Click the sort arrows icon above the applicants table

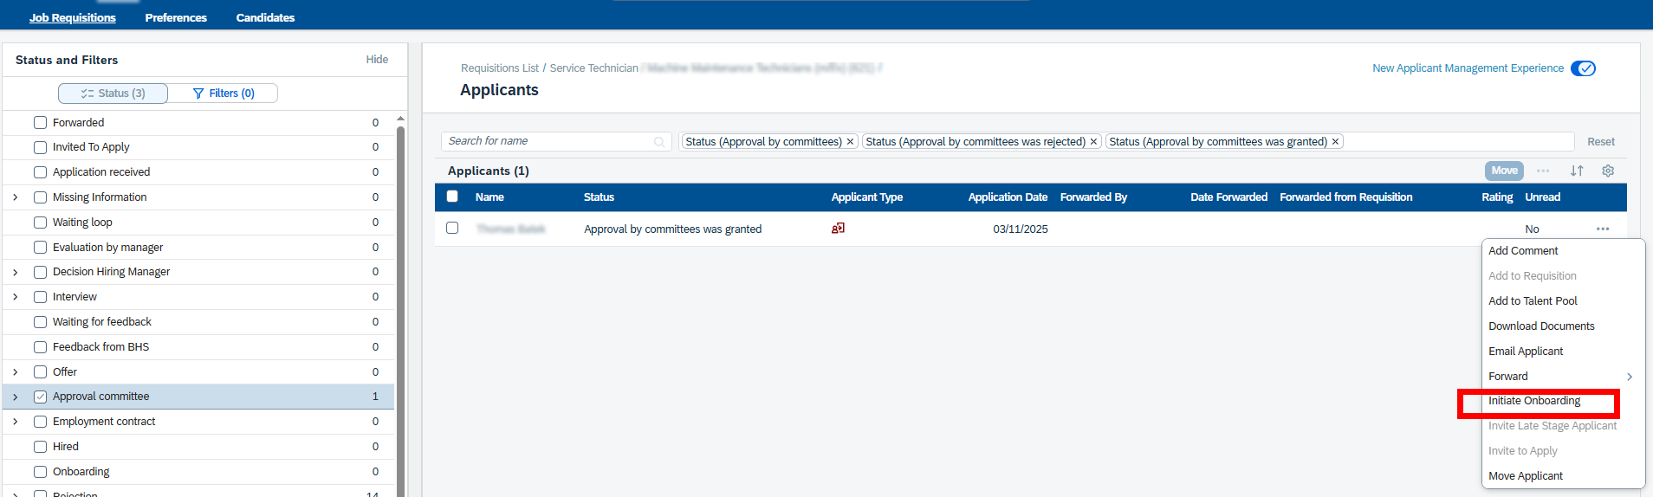[1577, 171]
